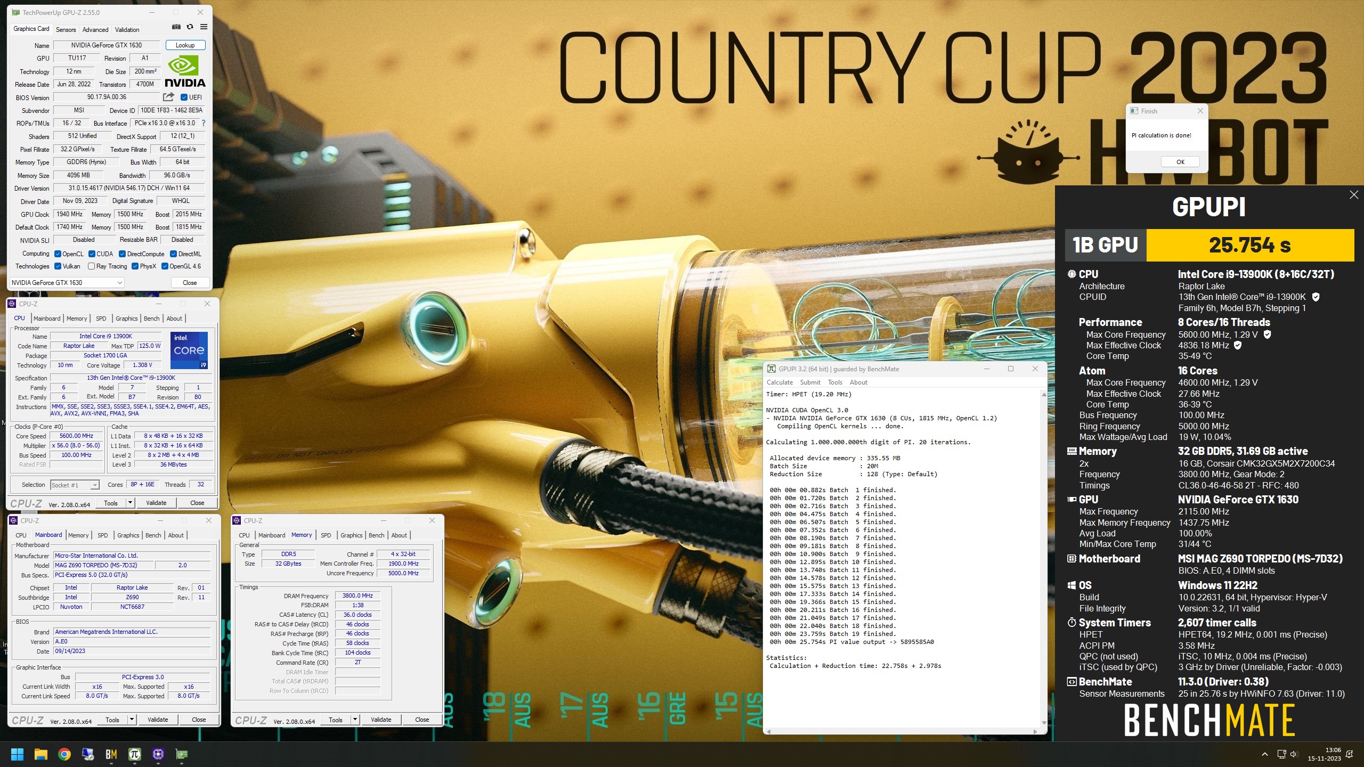Click the GPUPI window title pi icon
The width and height of the screenshot is (1364, 767).
(x=772, y=369)
